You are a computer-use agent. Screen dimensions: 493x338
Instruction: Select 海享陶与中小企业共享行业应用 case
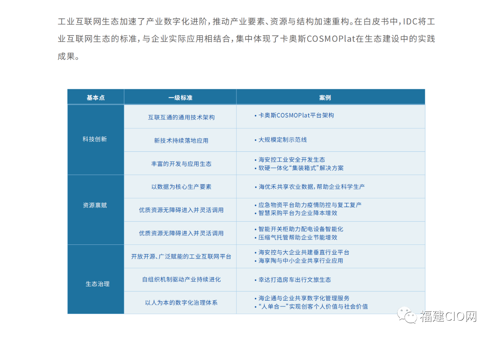[x=298, y=261]
